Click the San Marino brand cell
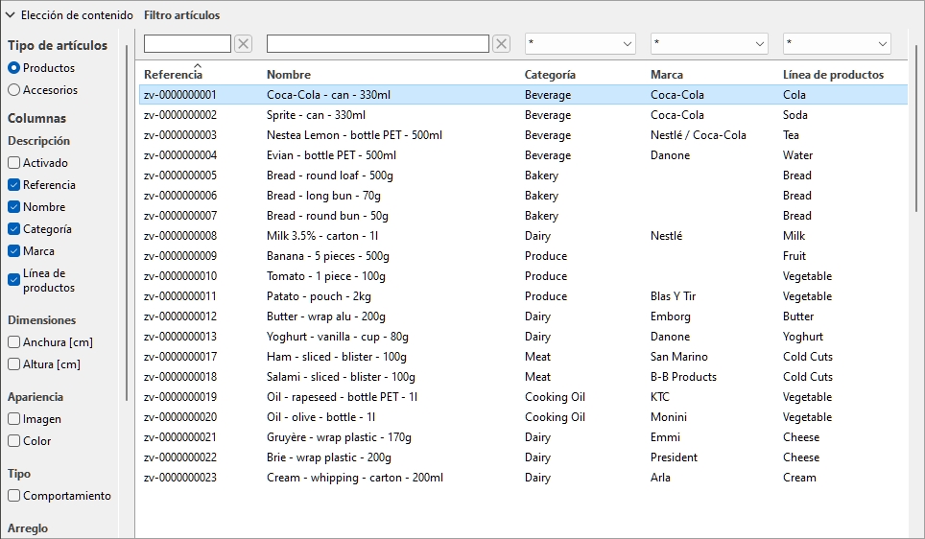This screenshot has height=539, width=925. [679, 357]
